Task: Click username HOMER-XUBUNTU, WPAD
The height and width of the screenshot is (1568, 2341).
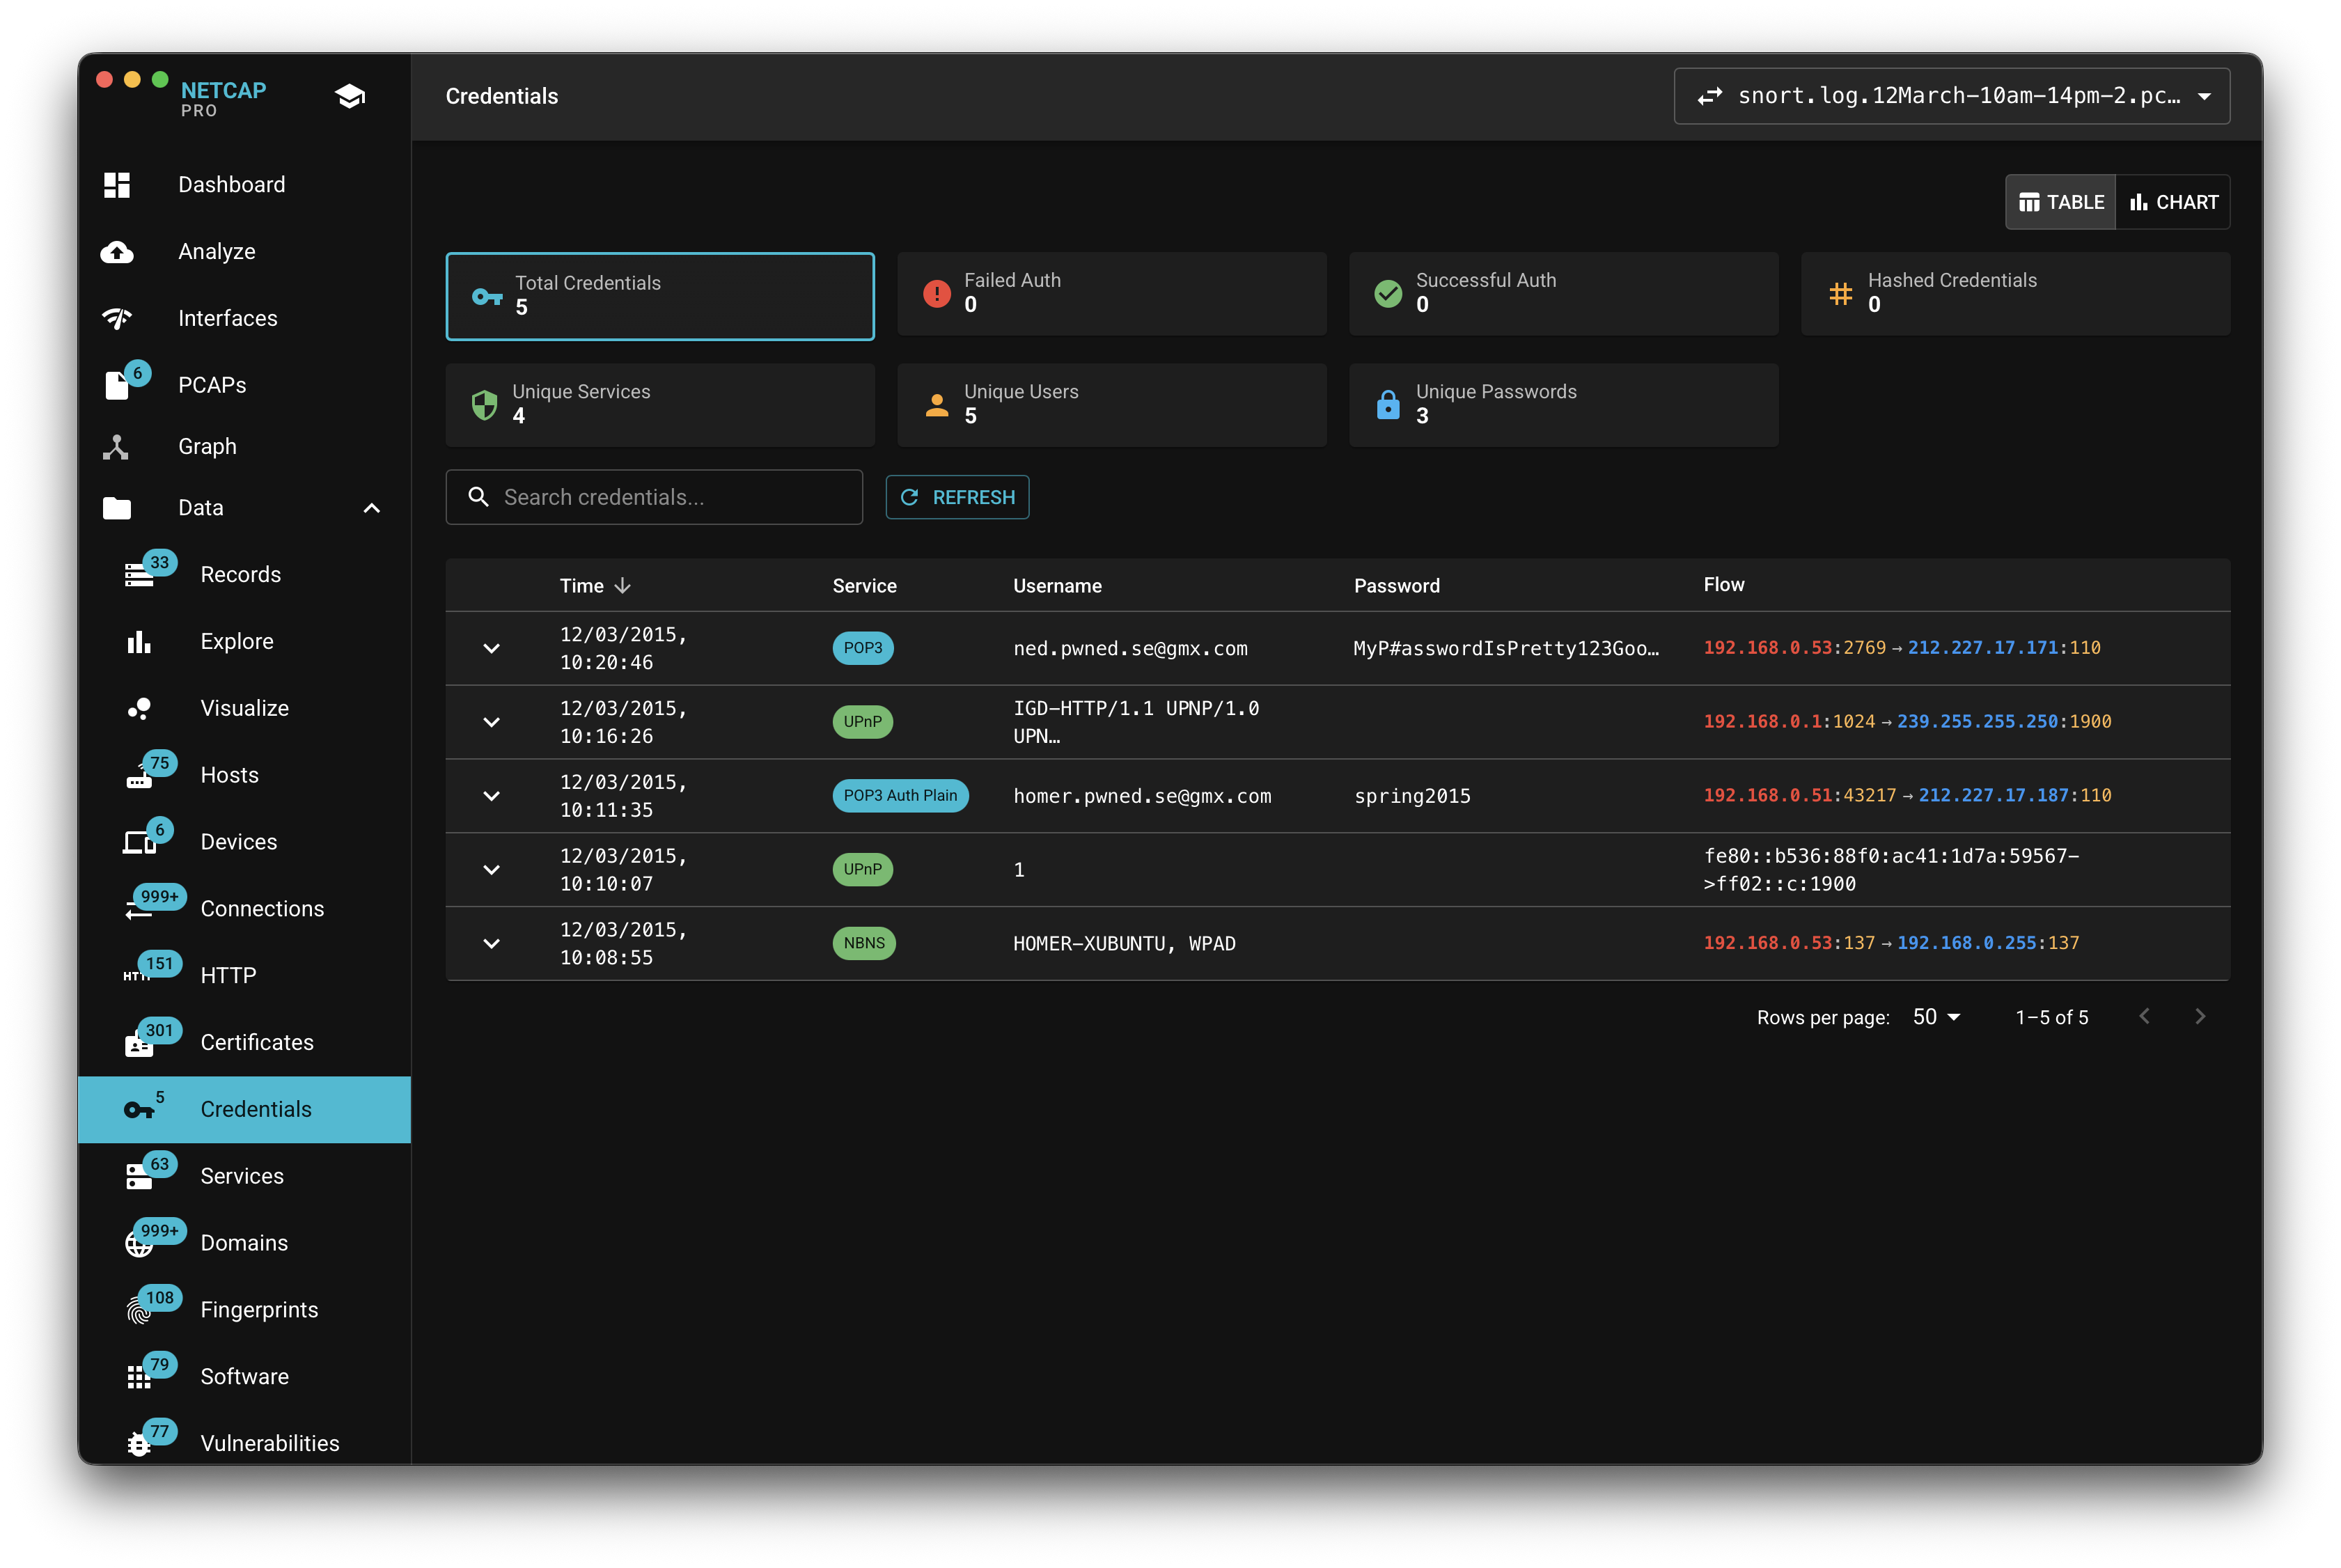Action: (x=1124, y=944)
